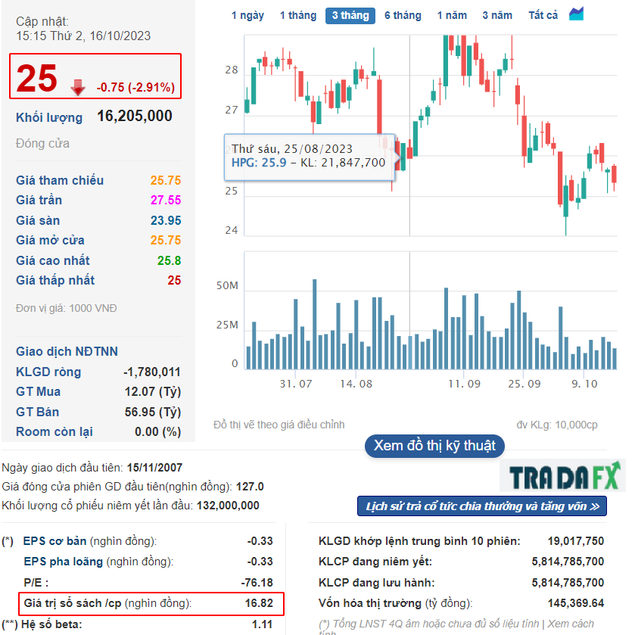Click the Room còn lại percentage value
Image resolution: width=635 pixels, height=635 pixels.
[158, 432]
